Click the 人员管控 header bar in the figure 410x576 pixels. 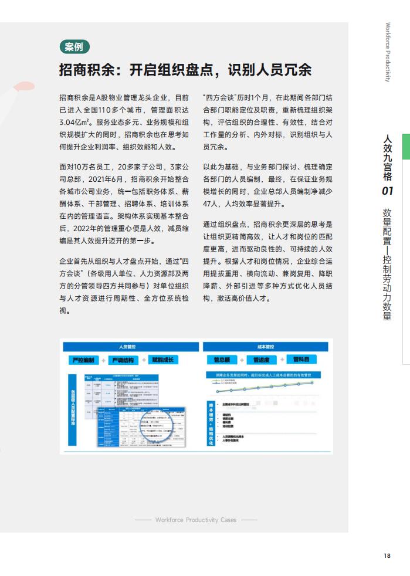click(x=131, y=347)
